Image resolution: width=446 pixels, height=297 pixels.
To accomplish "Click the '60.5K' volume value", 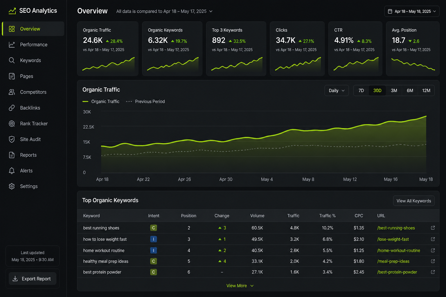I will click(x=257, y=228).
